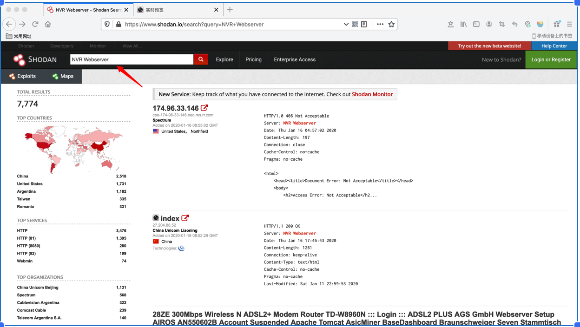Open the 174.96.33.146 result link
Viewport: 580px width, 327px height.
pyautogui.click(x=176, y=108)
